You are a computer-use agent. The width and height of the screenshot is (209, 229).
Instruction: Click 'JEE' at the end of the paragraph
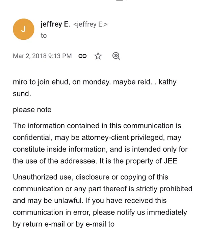171,161
